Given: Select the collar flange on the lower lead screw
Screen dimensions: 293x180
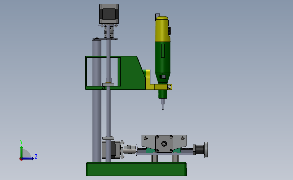Looking at the screenshot, I should pos(108,138).
